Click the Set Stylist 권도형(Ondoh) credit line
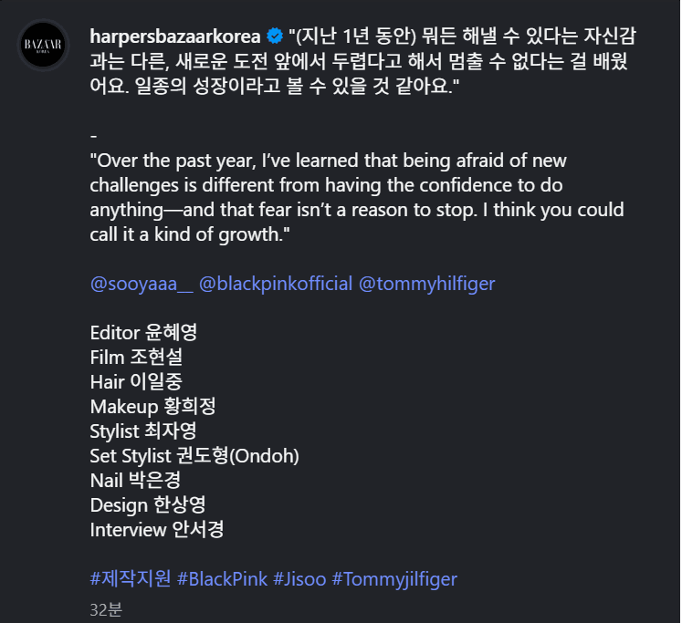The height and width of the screenshot is (623, 682). (194, 455)
